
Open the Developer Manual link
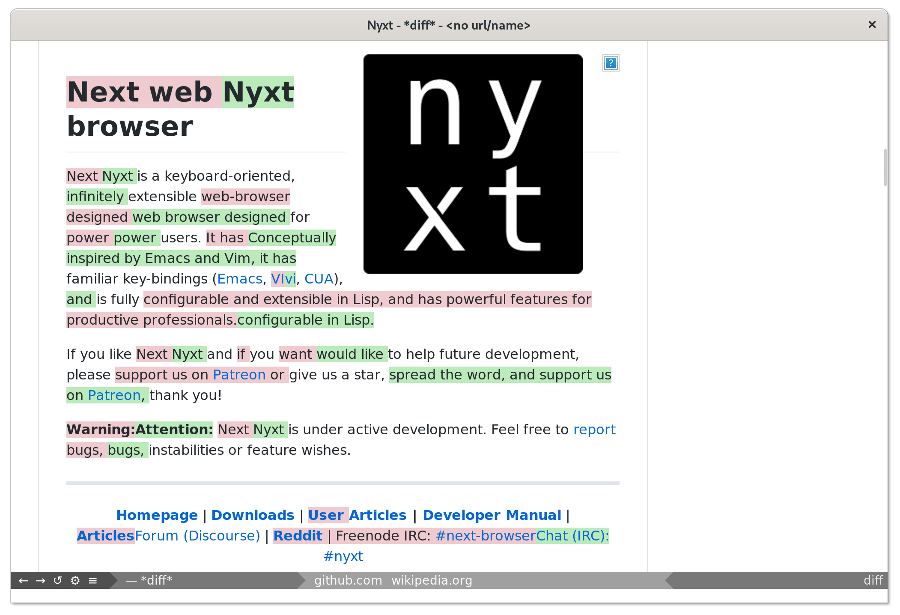point(492,515)
